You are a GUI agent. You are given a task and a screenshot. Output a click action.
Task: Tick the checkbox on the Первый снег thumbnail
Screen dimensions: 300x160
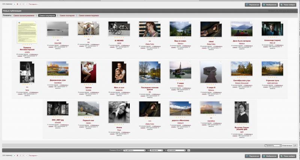point(98,102)
